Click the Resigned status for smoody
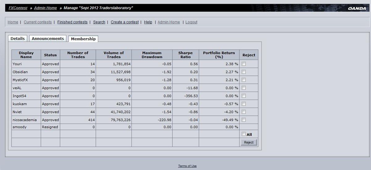The width and height of the screenshot is (371, 170). coord(50,127)
